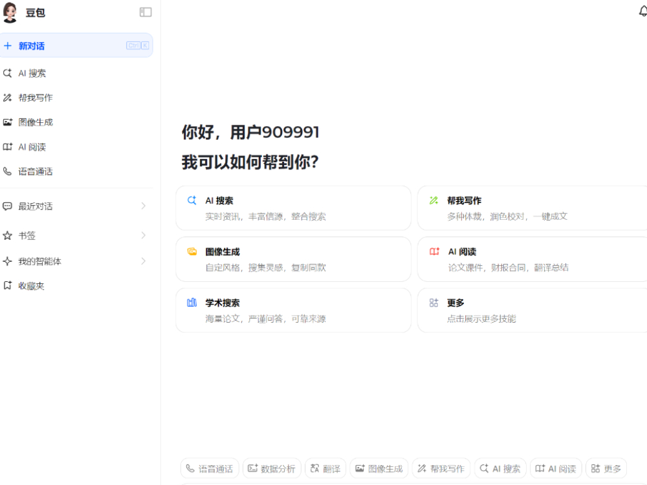Select the 翻译 chip at bottom

coord(325,468)
